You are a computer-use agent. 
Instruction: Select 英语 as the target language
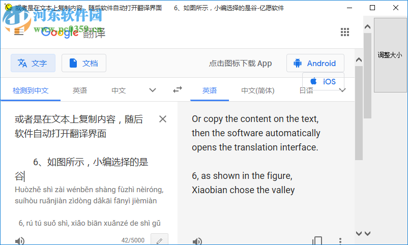point(210,90)
